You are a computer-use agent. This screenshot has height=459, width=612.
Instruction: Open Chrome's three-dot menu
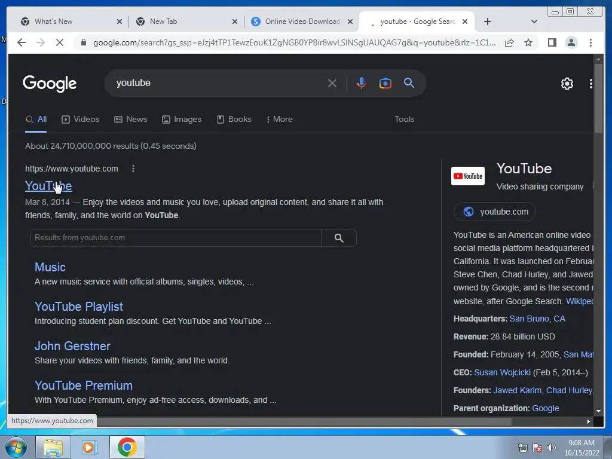590,42
